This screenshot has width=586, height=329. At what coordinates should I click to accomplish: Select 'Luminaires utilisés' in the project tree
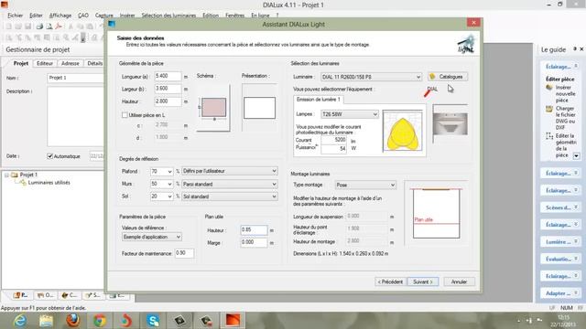(x=49, y=183)
